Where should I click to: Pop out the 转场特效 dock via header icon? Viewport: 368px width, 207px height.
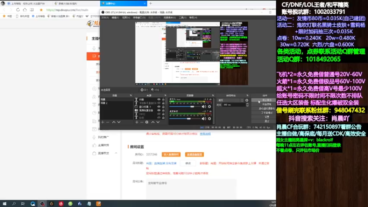[x=247, y=96]
